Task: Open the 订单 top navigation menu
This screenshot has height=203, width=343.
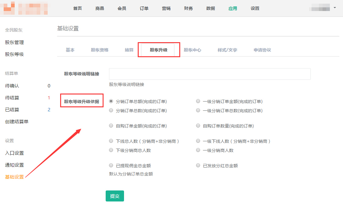Action: [x=144, y=8]
